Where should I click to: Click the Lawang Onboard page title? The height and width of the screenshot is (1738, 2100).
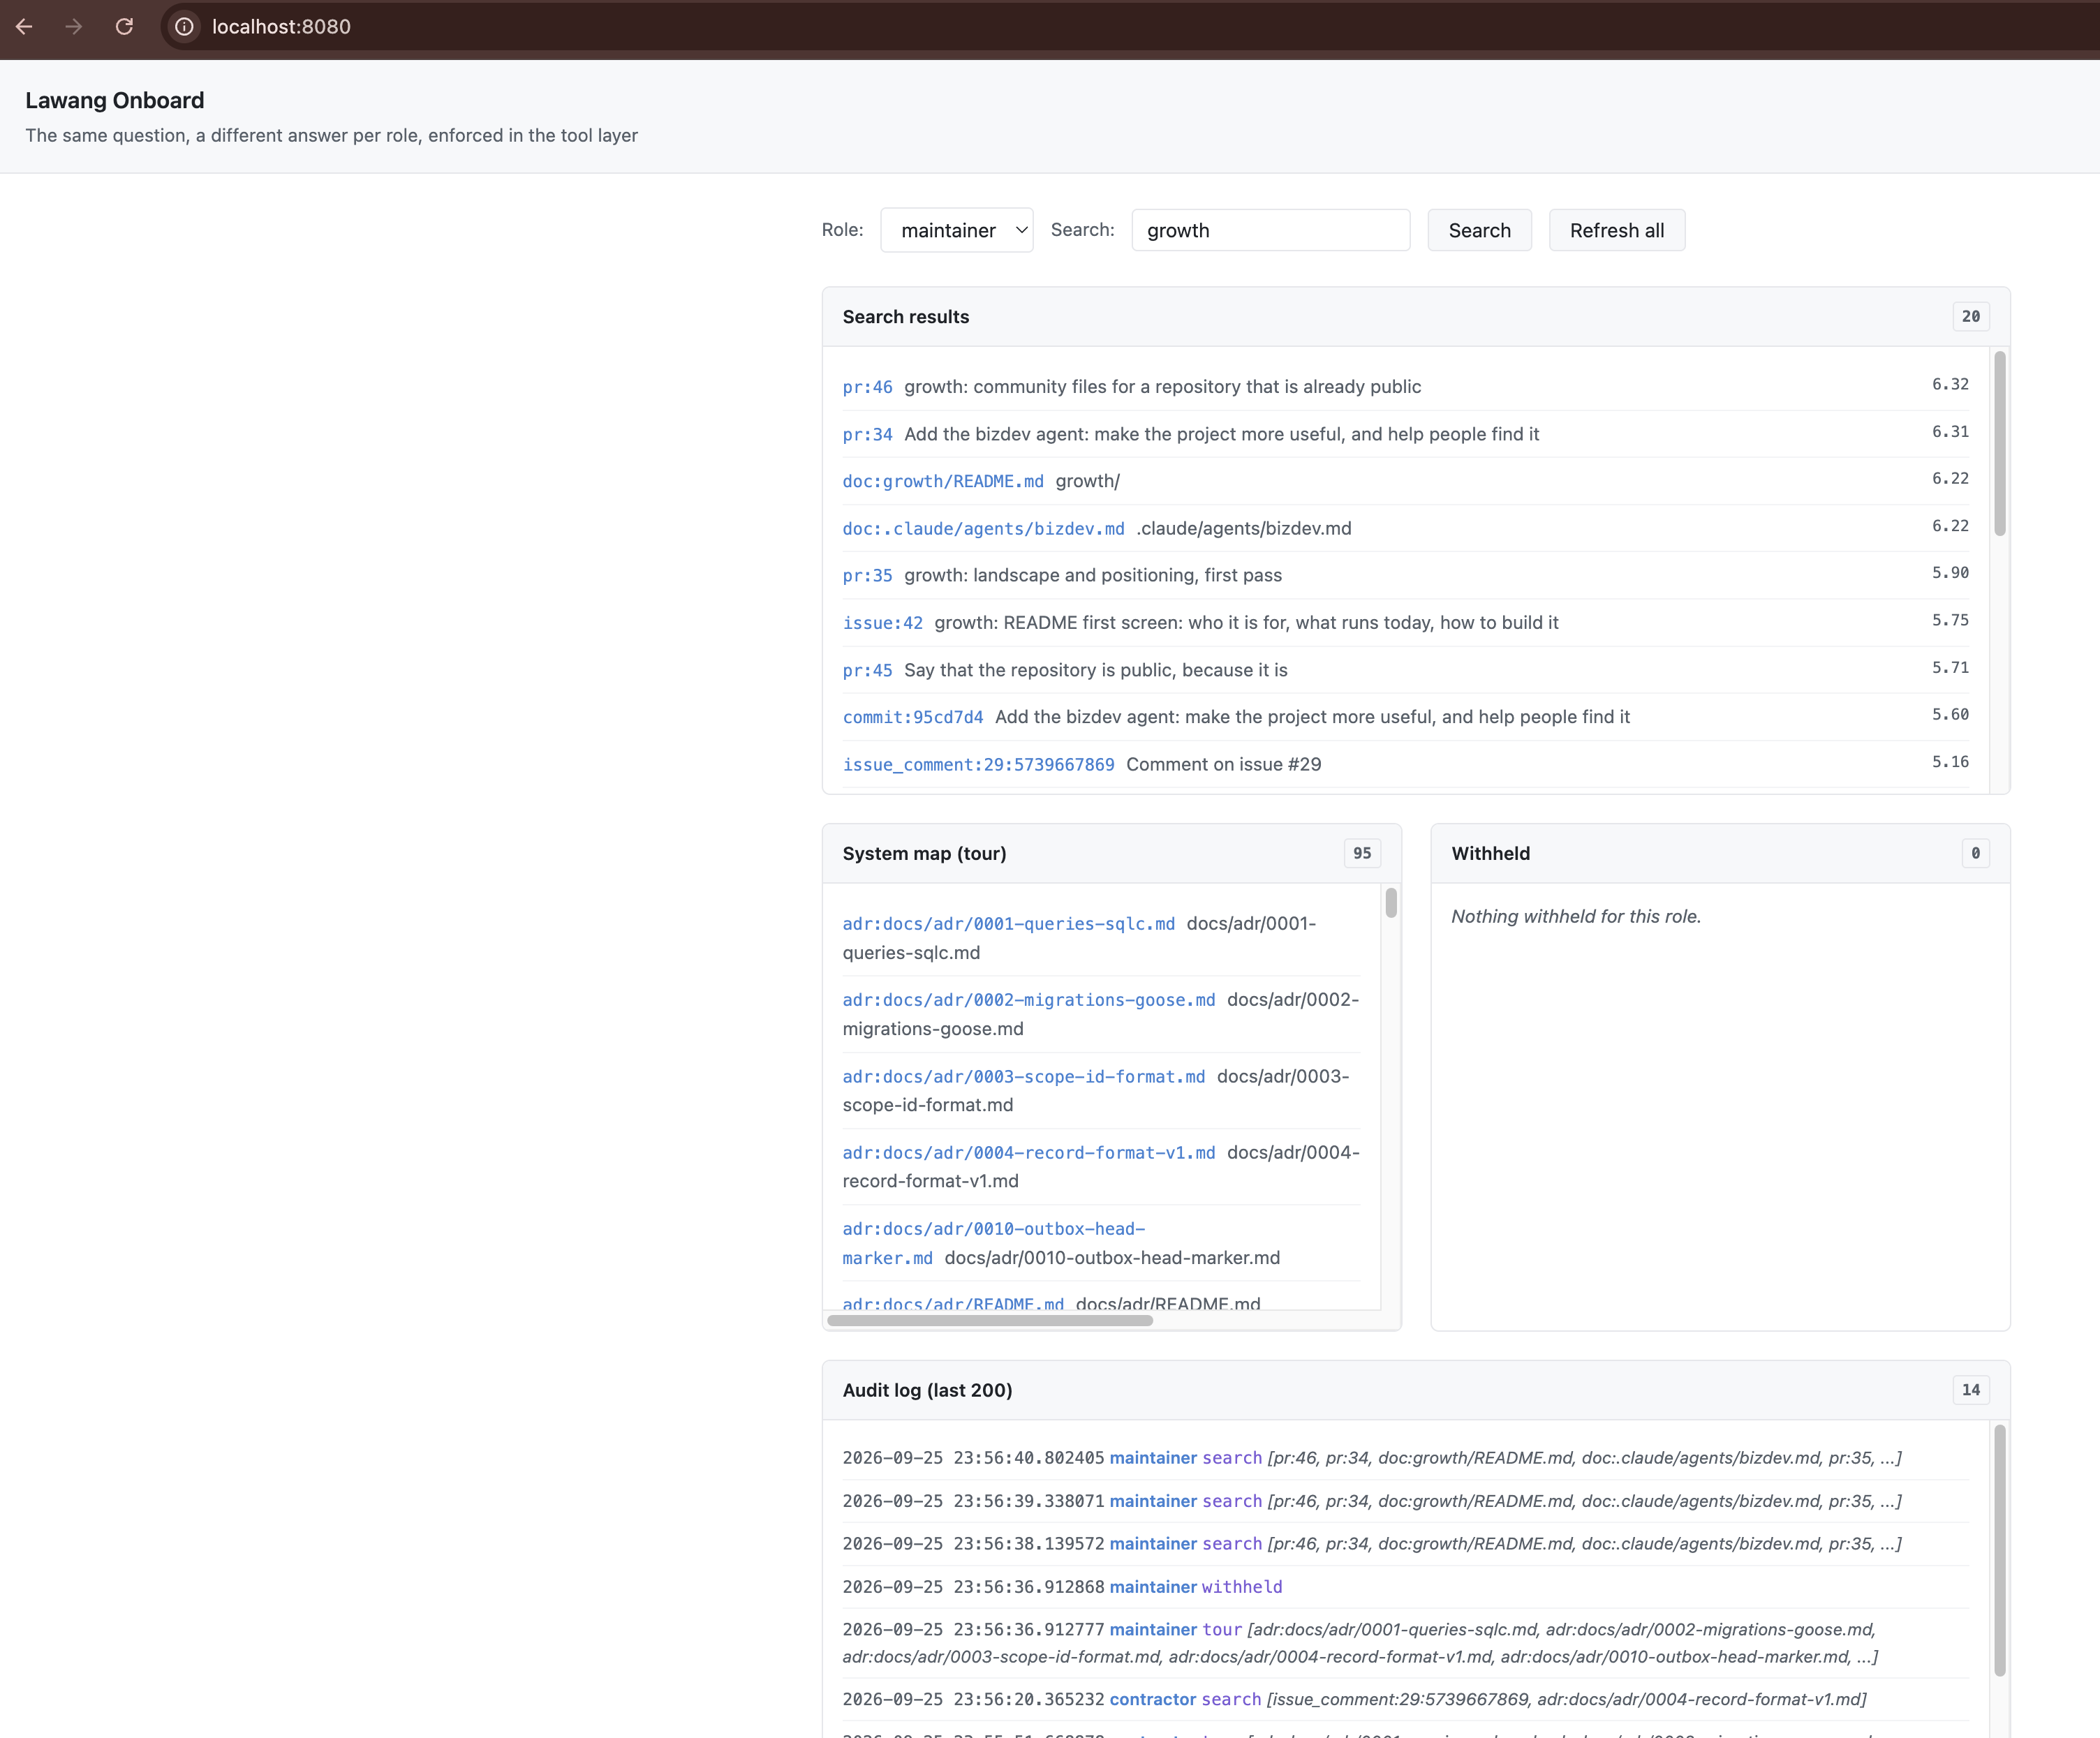(x=115, y=100)
